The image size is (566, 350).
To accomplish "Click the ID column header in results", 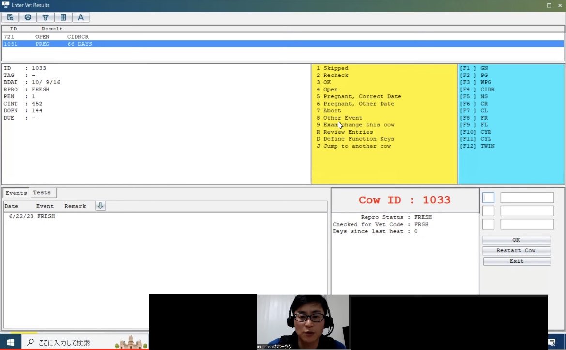I will [x=14, y=29].
